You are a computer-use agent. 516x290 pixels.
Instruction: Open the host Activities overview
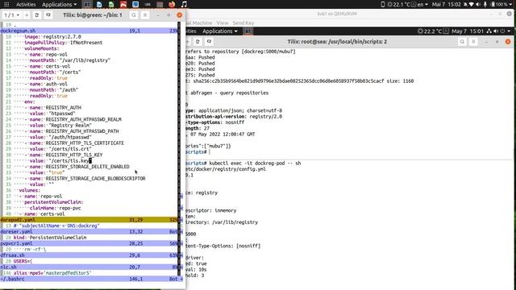click(26, 4)
